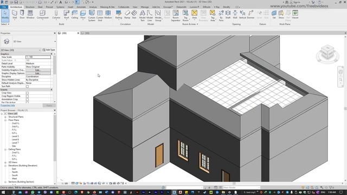The height and width of the screenshot is (195, 347).
Task: Select the Column tool
Action: pyautogui.click(x=56, y=15)
